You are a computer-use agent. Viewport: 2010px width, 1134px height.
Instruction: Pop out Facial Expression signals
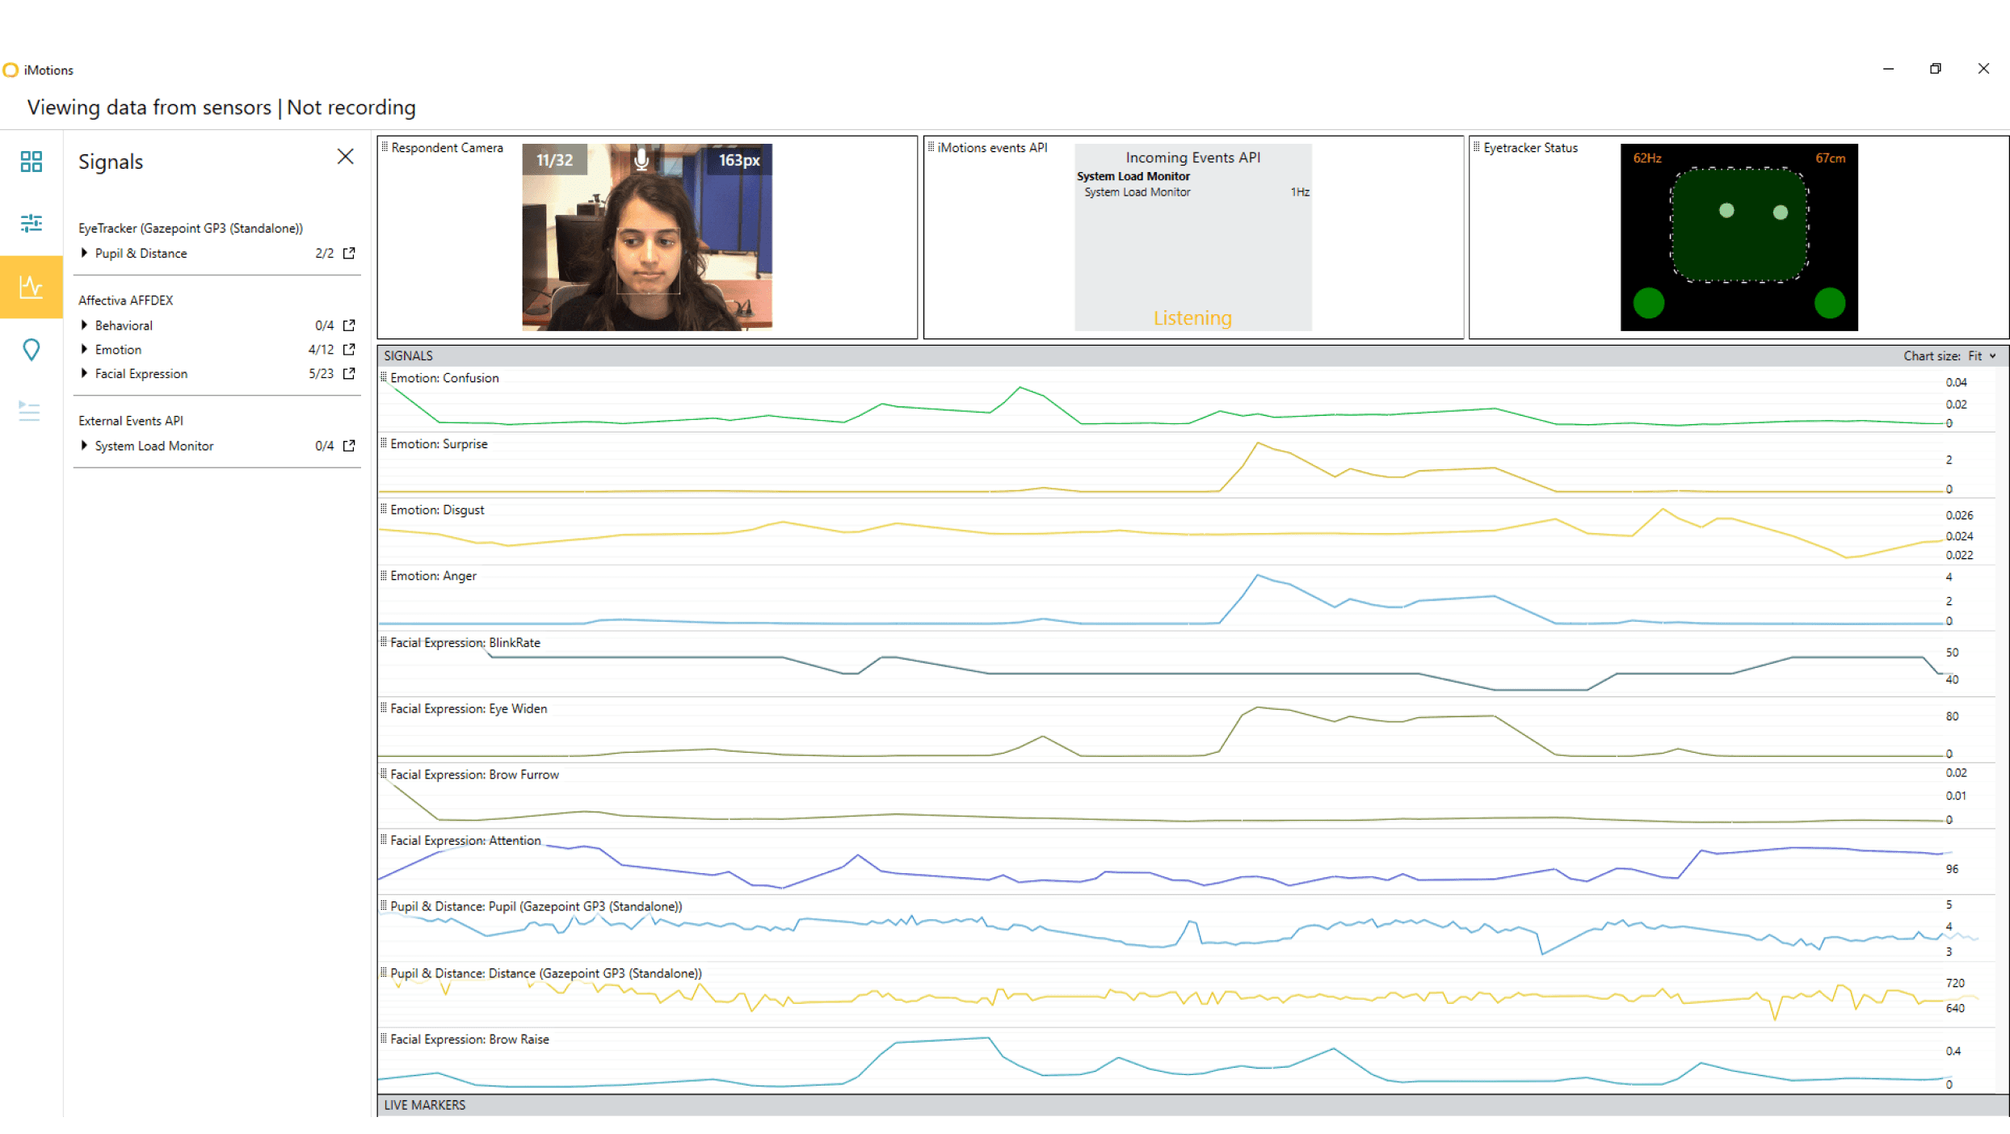coord(349,374)
